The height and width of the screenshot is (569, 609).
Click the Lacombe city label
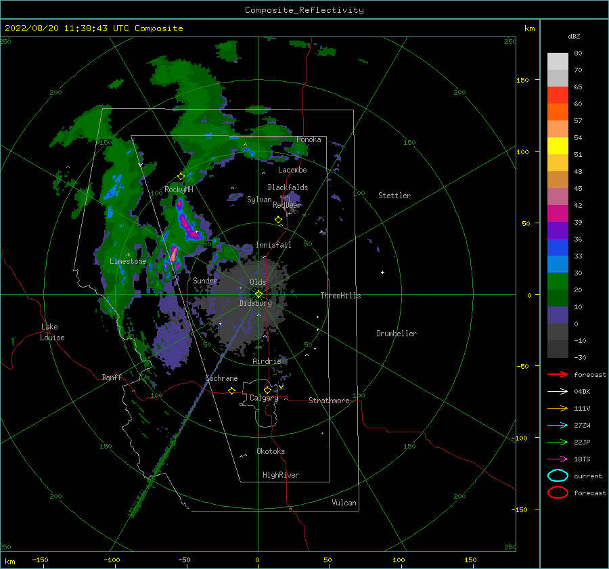pos(292,170)
